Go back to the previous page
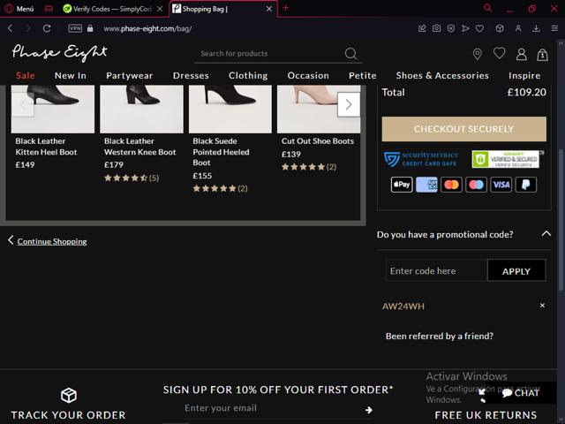565x424 pixels. (x=10, y=28)
